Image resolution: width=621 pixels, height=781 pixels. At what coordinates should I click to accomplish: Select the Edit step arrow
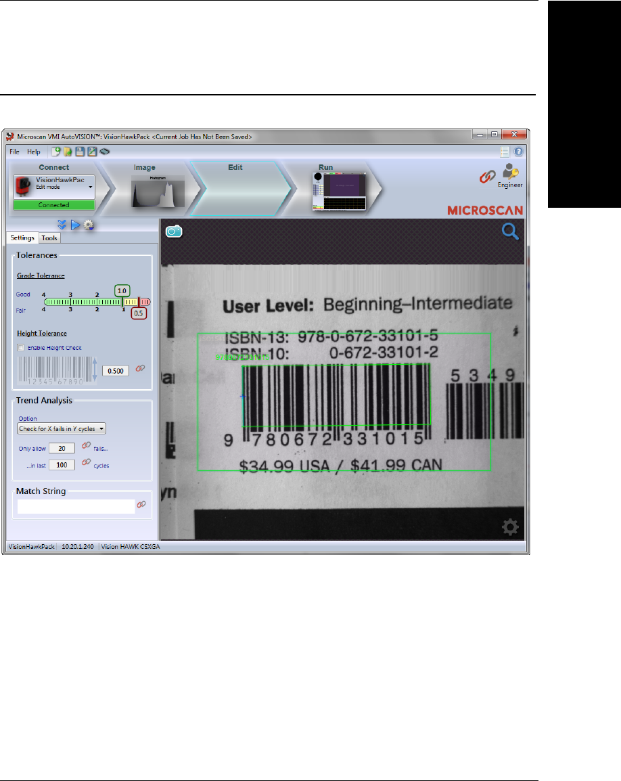[241, 188]
